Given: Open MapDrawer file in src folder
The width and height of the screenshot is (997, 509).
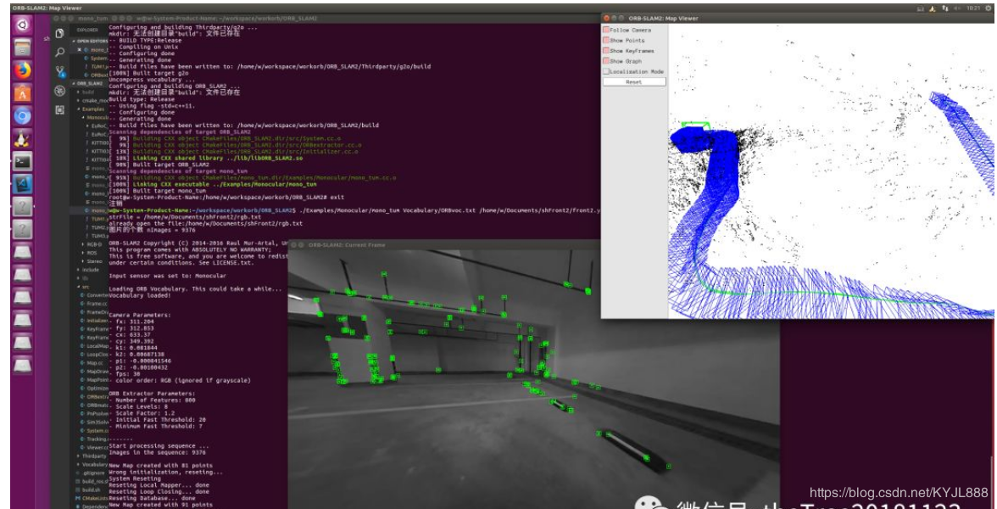Looking at the screenshot, I should pos(94,371).
